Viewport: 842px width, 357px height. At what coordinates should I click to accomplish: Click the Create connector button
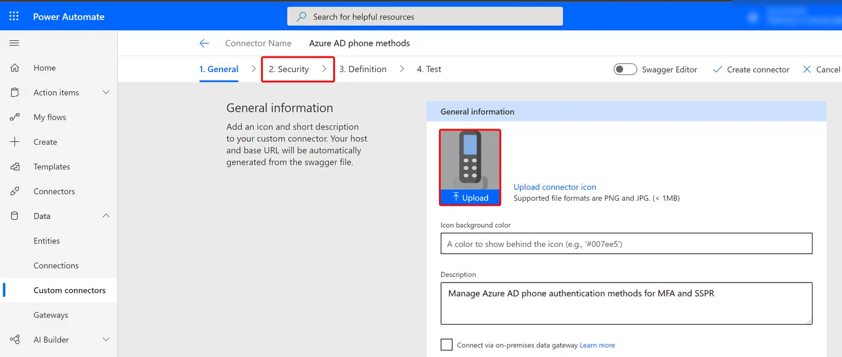click(751, 70)
